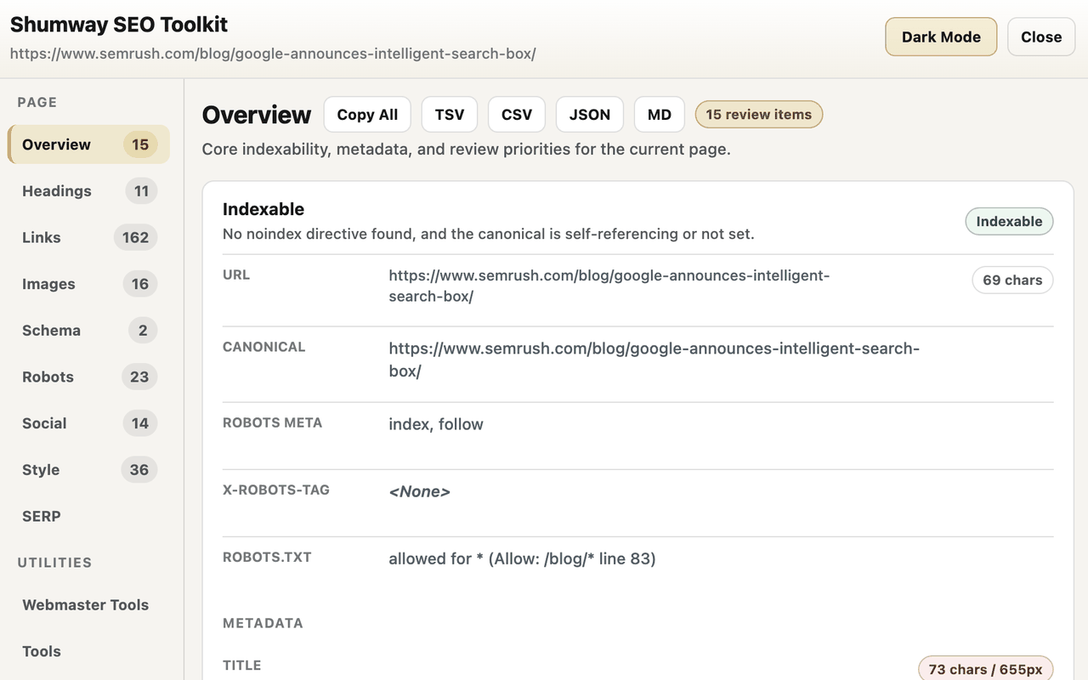Image resolution: width=1088 pixels, height=680 pixels.
Task: Click the TITLE row label
Action: click(241, 666)
